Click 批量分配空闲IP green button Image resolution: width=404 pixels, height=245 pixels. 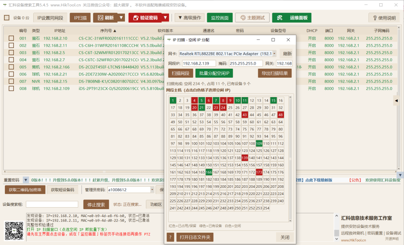coord(214,73)
